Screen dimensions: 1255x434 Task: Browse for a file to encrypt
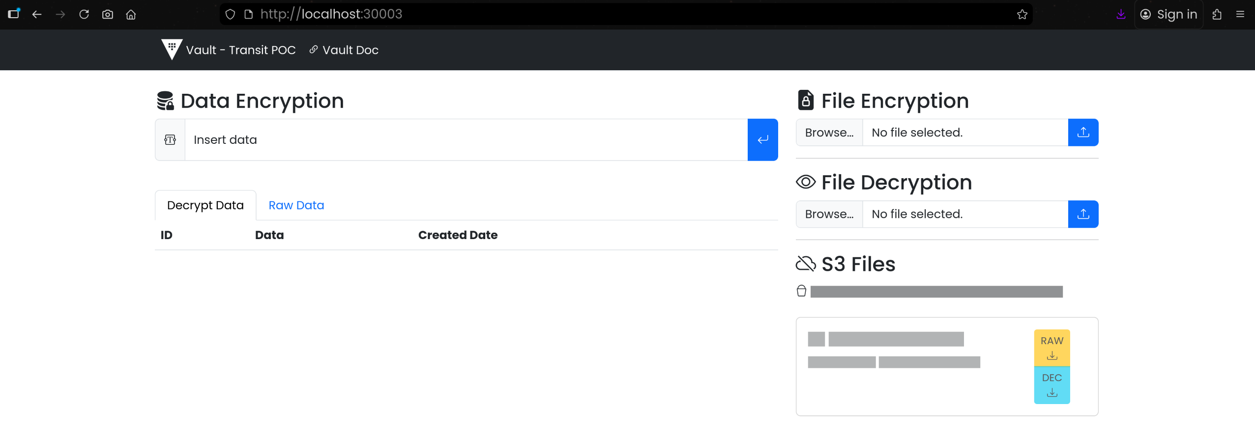(829, 133)
